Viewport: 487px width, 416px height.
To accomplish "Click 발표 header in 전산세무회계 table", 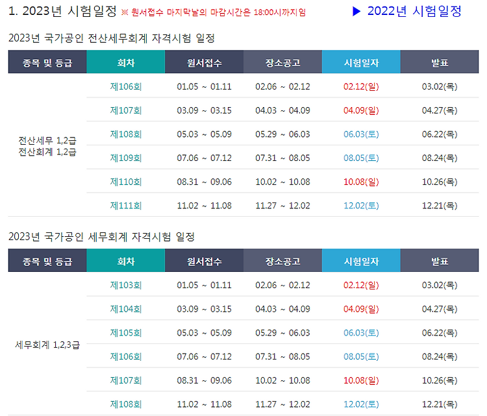I will (x=440, y=62).
